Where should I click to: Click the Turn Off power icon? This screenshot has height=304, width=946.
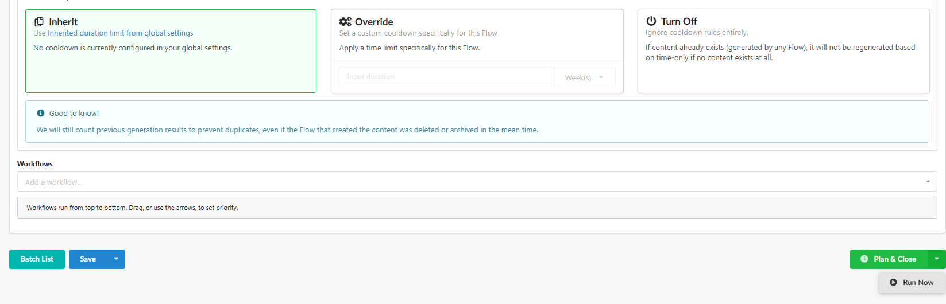click(651, 21)
